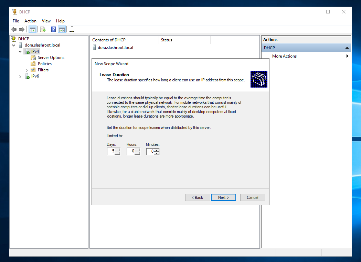Increase the Days value with the up arrow
This screenshot has height=262, width=361.
[117, 150]
